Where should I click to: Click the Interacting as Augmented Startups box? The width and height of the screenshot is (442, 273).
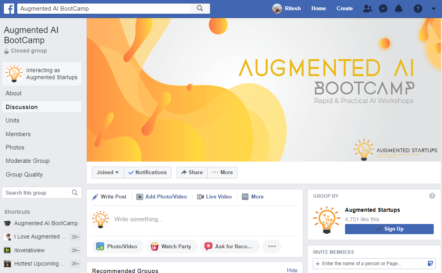(42, 74)
